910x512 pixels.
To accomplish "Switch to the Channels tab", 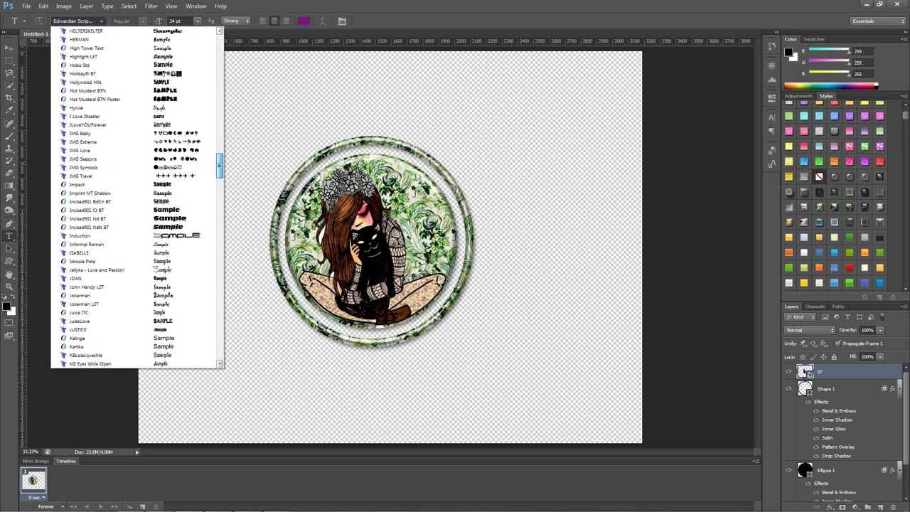I will tap(815, 306).
